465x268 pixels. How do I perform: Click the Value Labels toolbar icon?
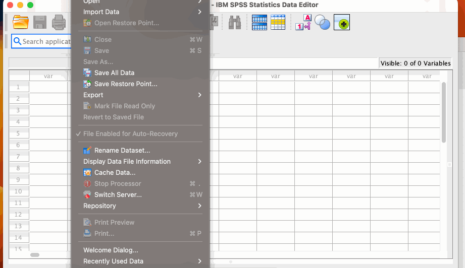pos(303,22)
